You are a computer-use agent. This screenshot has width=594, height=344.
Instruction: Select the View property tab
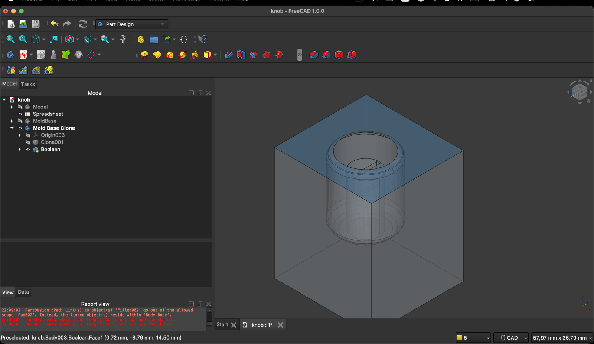pos(8,292)
